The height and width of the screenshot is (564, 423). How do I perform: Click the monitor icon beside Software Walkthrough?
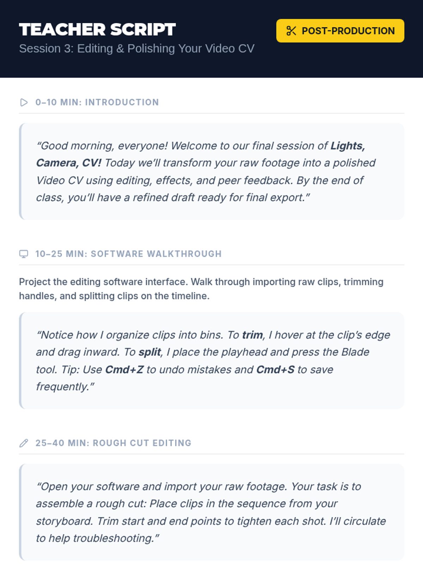pyautogui.click(x=24, y=254)
